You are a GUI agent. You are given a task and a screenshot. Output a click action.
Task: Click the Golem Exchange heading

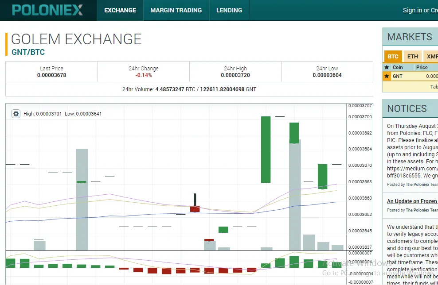[x=76, y=39]
